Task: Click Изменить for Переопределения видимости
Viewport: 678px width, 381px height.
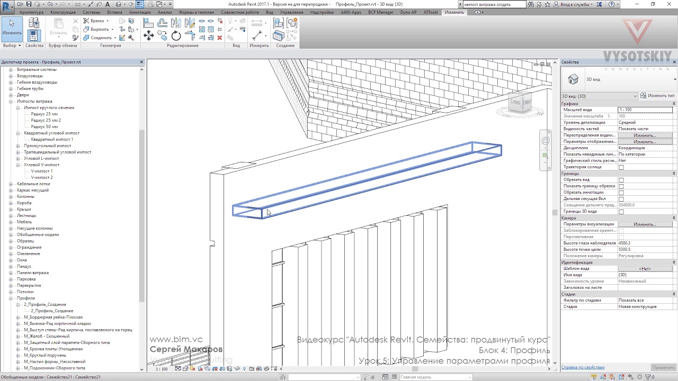Action: click(x=645, y=135)
